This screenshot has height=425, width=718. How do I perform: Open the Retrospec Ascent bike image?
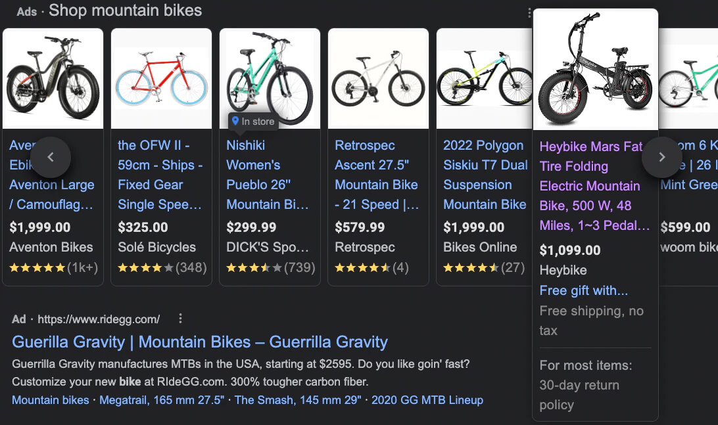(x=379, y=79)
